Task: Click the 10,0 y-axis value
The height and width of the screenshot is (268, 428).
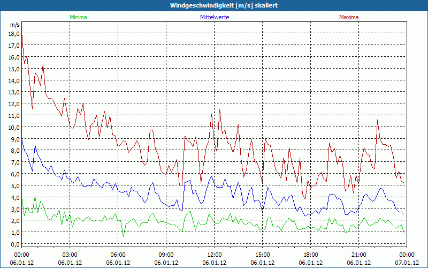Action: (x=14, y=128)
